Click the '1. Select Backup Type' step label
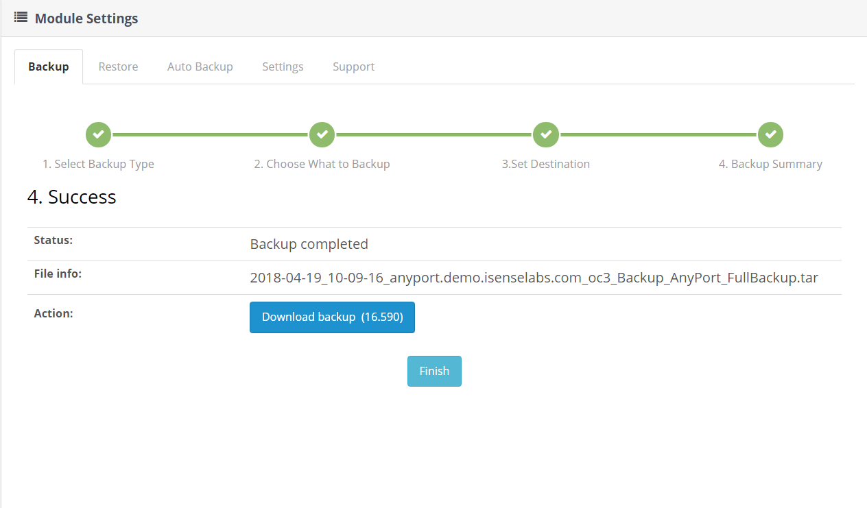867x508 pixels. [98, 164]
